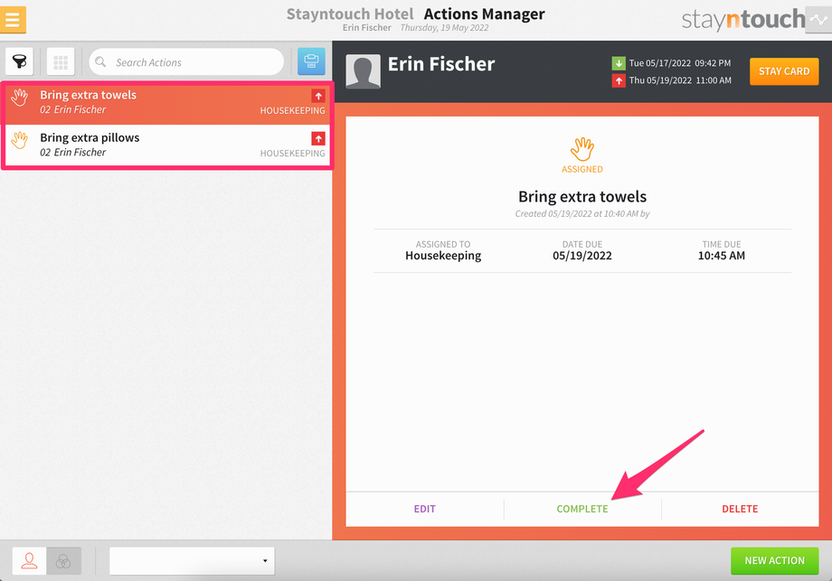Viewport: 832px width, 581px height.
Task: Mark the action as Complete
Action: (x=582, y=509)
